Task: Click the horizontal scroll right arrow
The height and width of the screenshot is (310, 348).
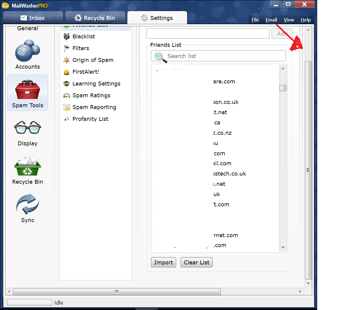Action: (300, 291)
